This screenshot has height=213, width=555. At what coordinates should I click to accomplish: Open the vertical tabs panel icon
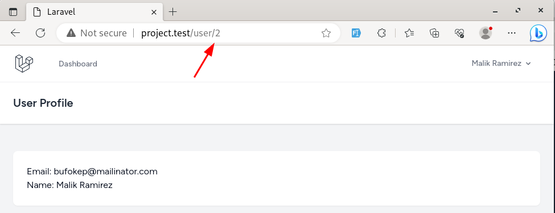point(13,12)
